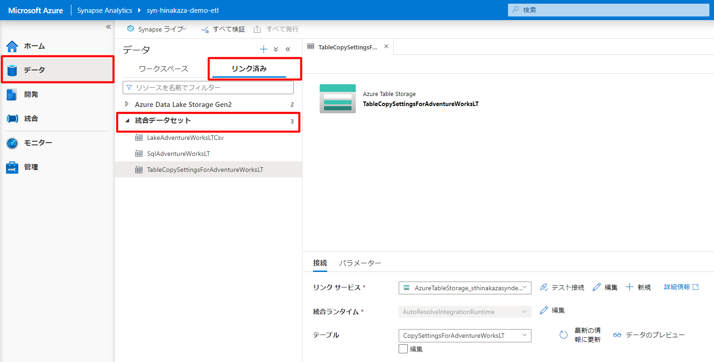Select the TableCopySettingsF... document tab

tap(348, 47)
